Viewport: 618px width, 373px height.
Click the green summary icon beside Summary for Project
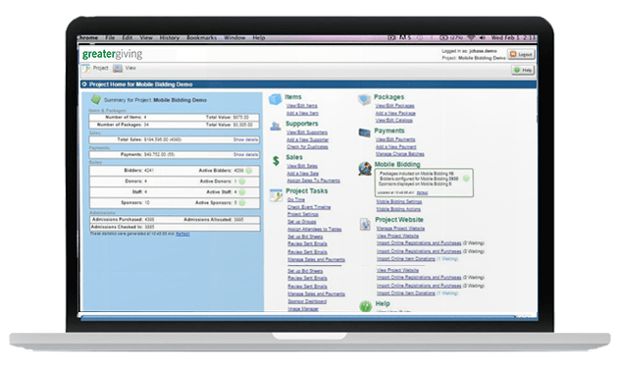pos(95,99)
